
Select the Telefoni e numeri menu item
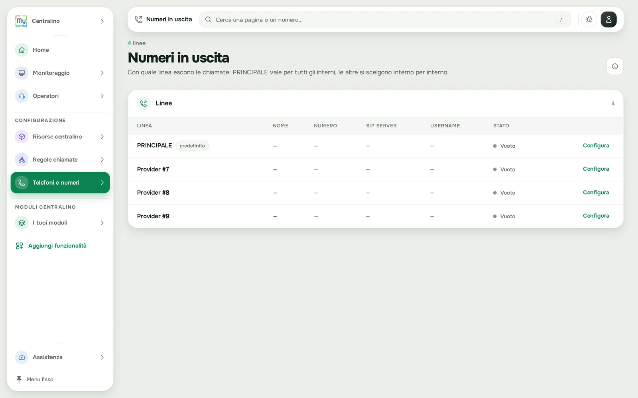click(60, 183)
